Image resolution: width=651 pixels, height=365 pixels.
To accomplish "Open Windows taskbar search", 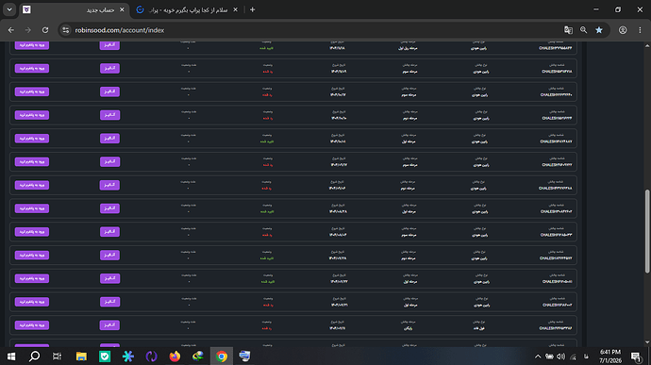I will [x=35, y=357].
